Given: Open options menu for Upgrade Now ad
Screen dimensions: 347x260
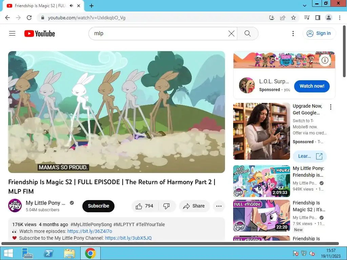Looking at the screenshot, I should [331, 107].
